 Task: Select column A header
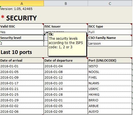tap(22, 3)
